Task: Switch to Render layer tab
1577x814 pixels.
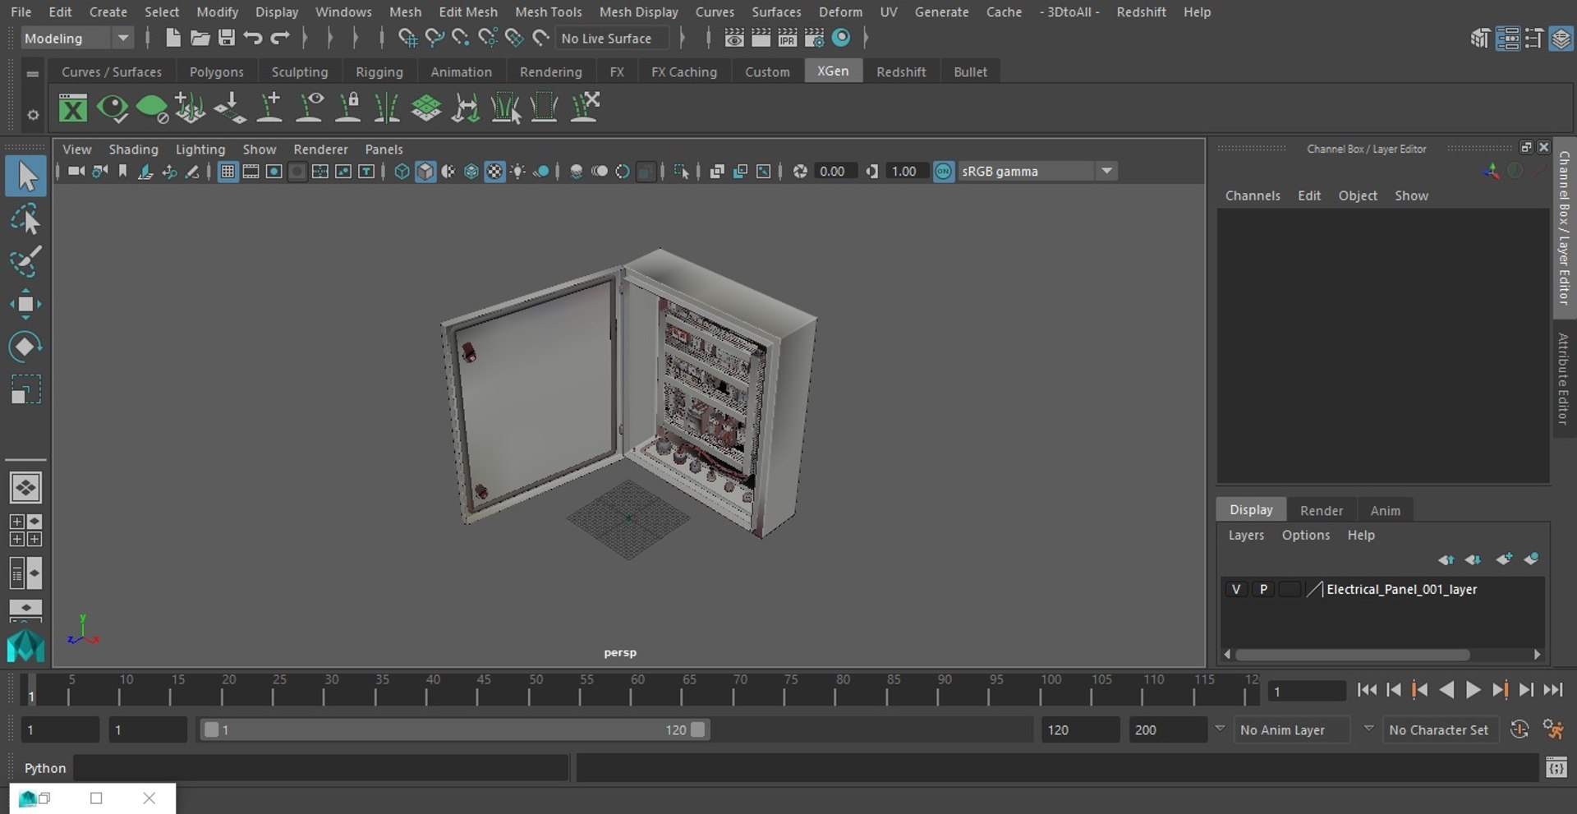Action: pos(1322,510)
